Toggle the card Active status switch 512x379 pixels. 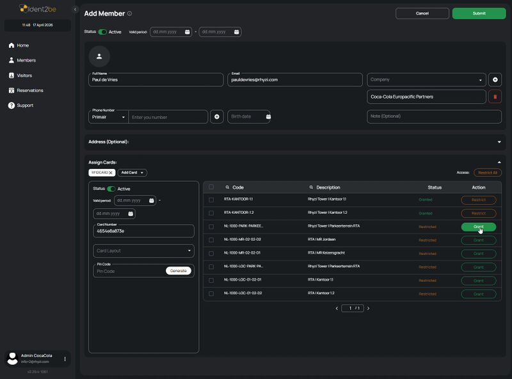coord(111,189)
